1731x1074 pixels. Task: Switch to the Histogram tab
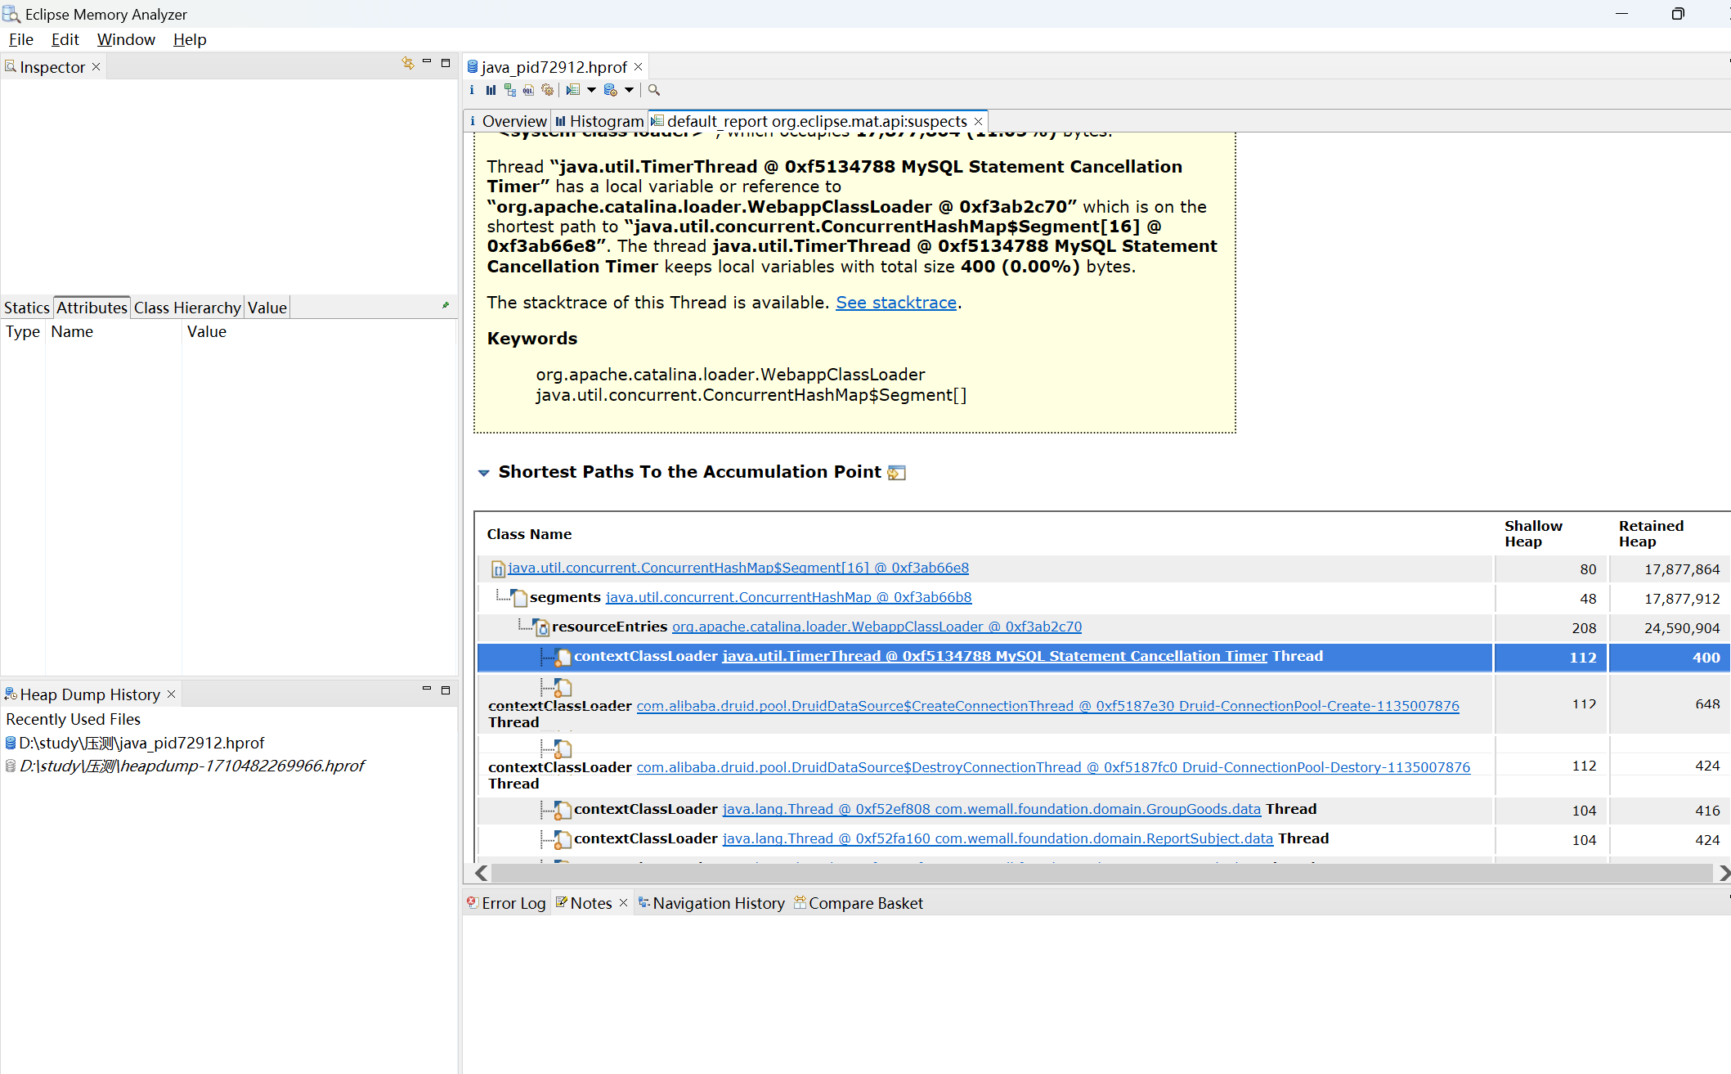click(599, 121)
